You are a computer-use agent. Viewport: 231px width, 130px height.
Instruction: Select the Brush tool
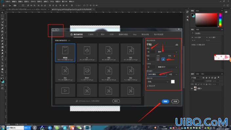tap(2, 35)
